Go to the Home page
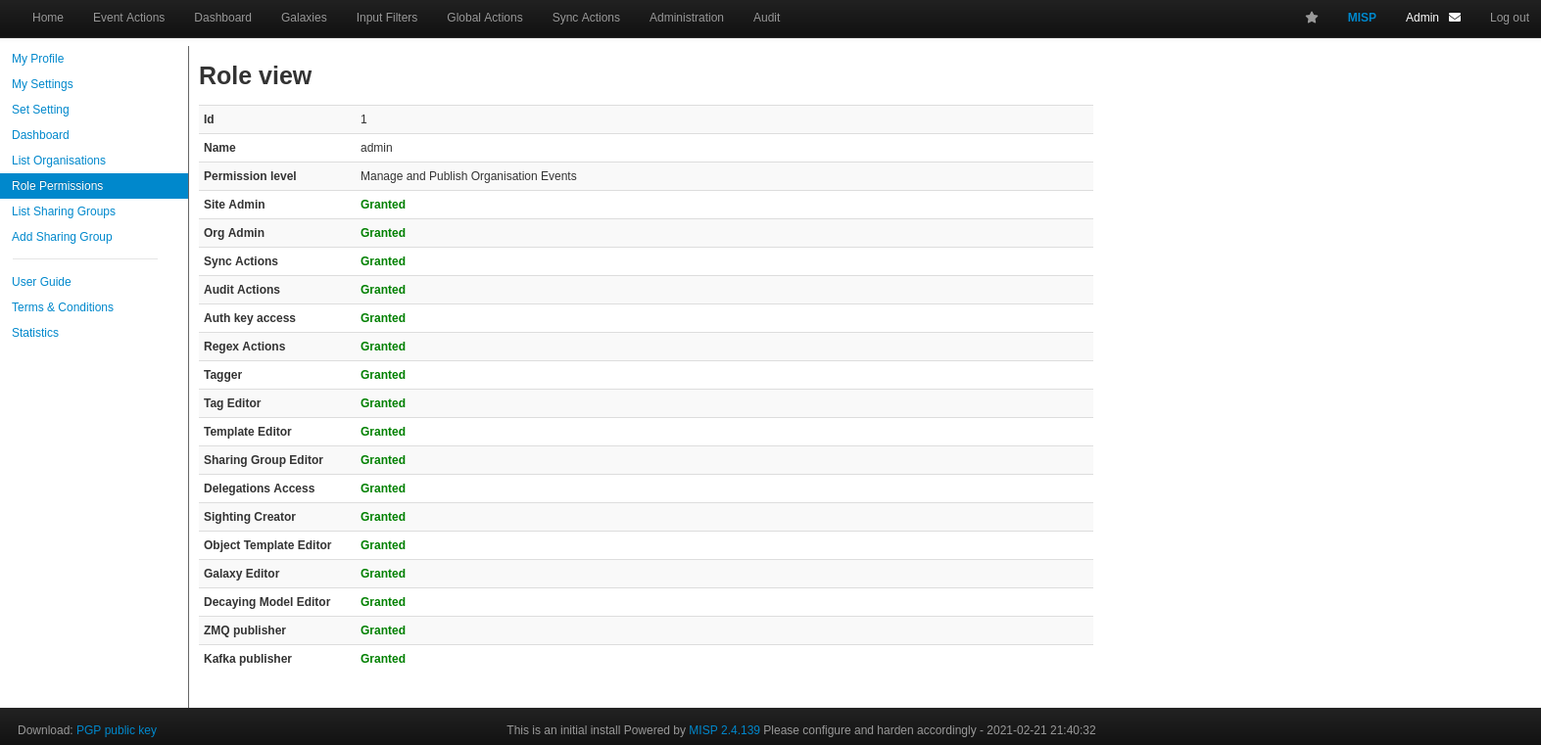 point(48,18)
